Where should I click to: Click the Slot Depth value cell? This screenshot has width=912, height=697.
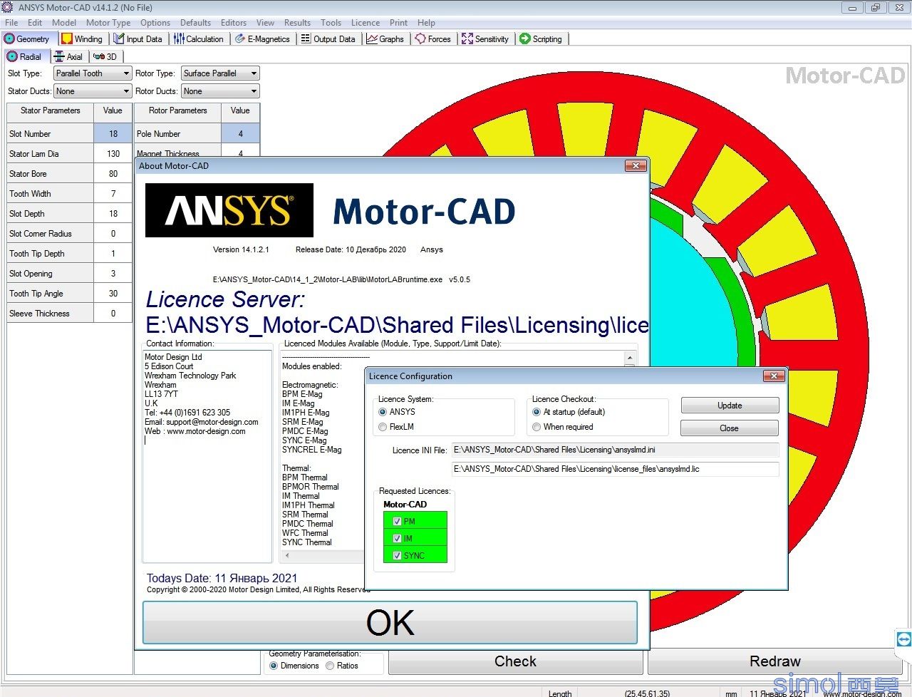click(x=113, y=213)
